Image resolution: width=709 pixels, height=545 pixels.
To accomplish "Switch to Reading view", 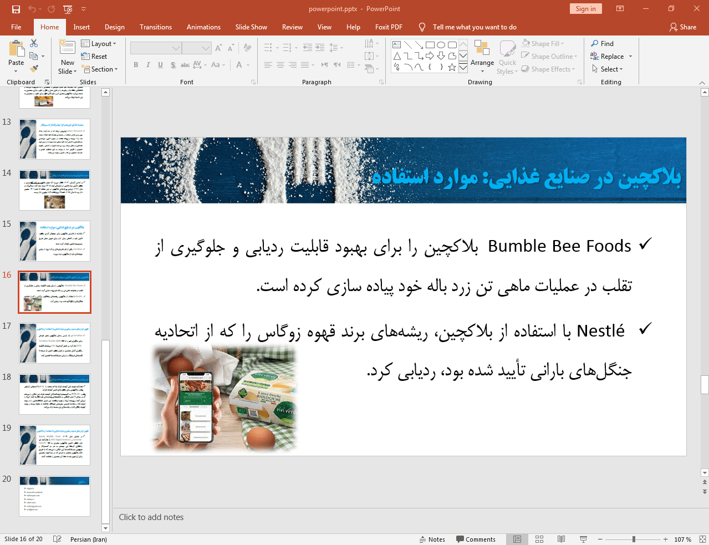I will [561, 539].
